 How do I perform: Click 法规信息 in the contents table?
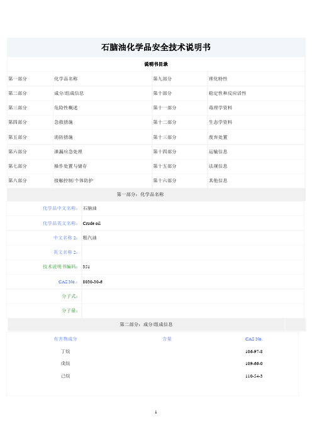click(218, 166)
